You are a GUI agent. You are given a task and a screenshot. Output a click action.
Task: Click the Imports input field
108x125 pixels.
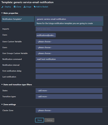(69, 29)
